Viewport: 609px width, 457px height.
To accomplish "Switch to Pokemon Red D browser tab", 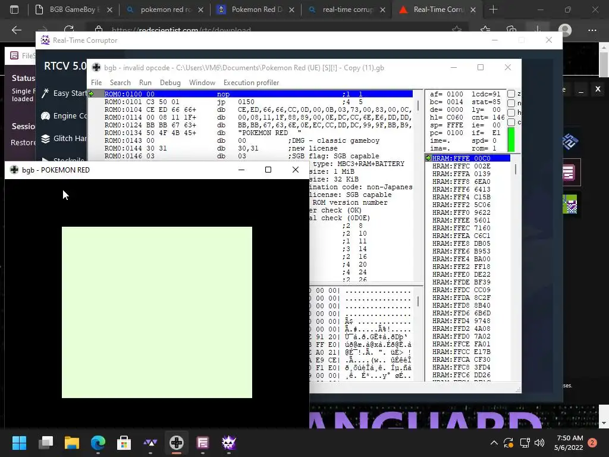I will [256, 10].
